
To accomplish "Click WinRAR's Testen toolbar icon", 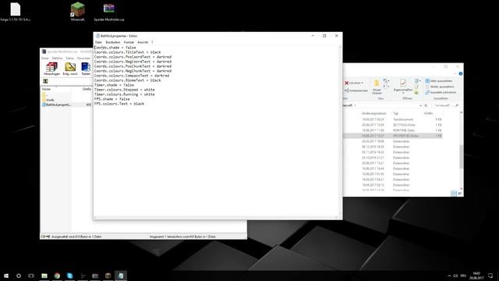I will (x=86, y=68).
